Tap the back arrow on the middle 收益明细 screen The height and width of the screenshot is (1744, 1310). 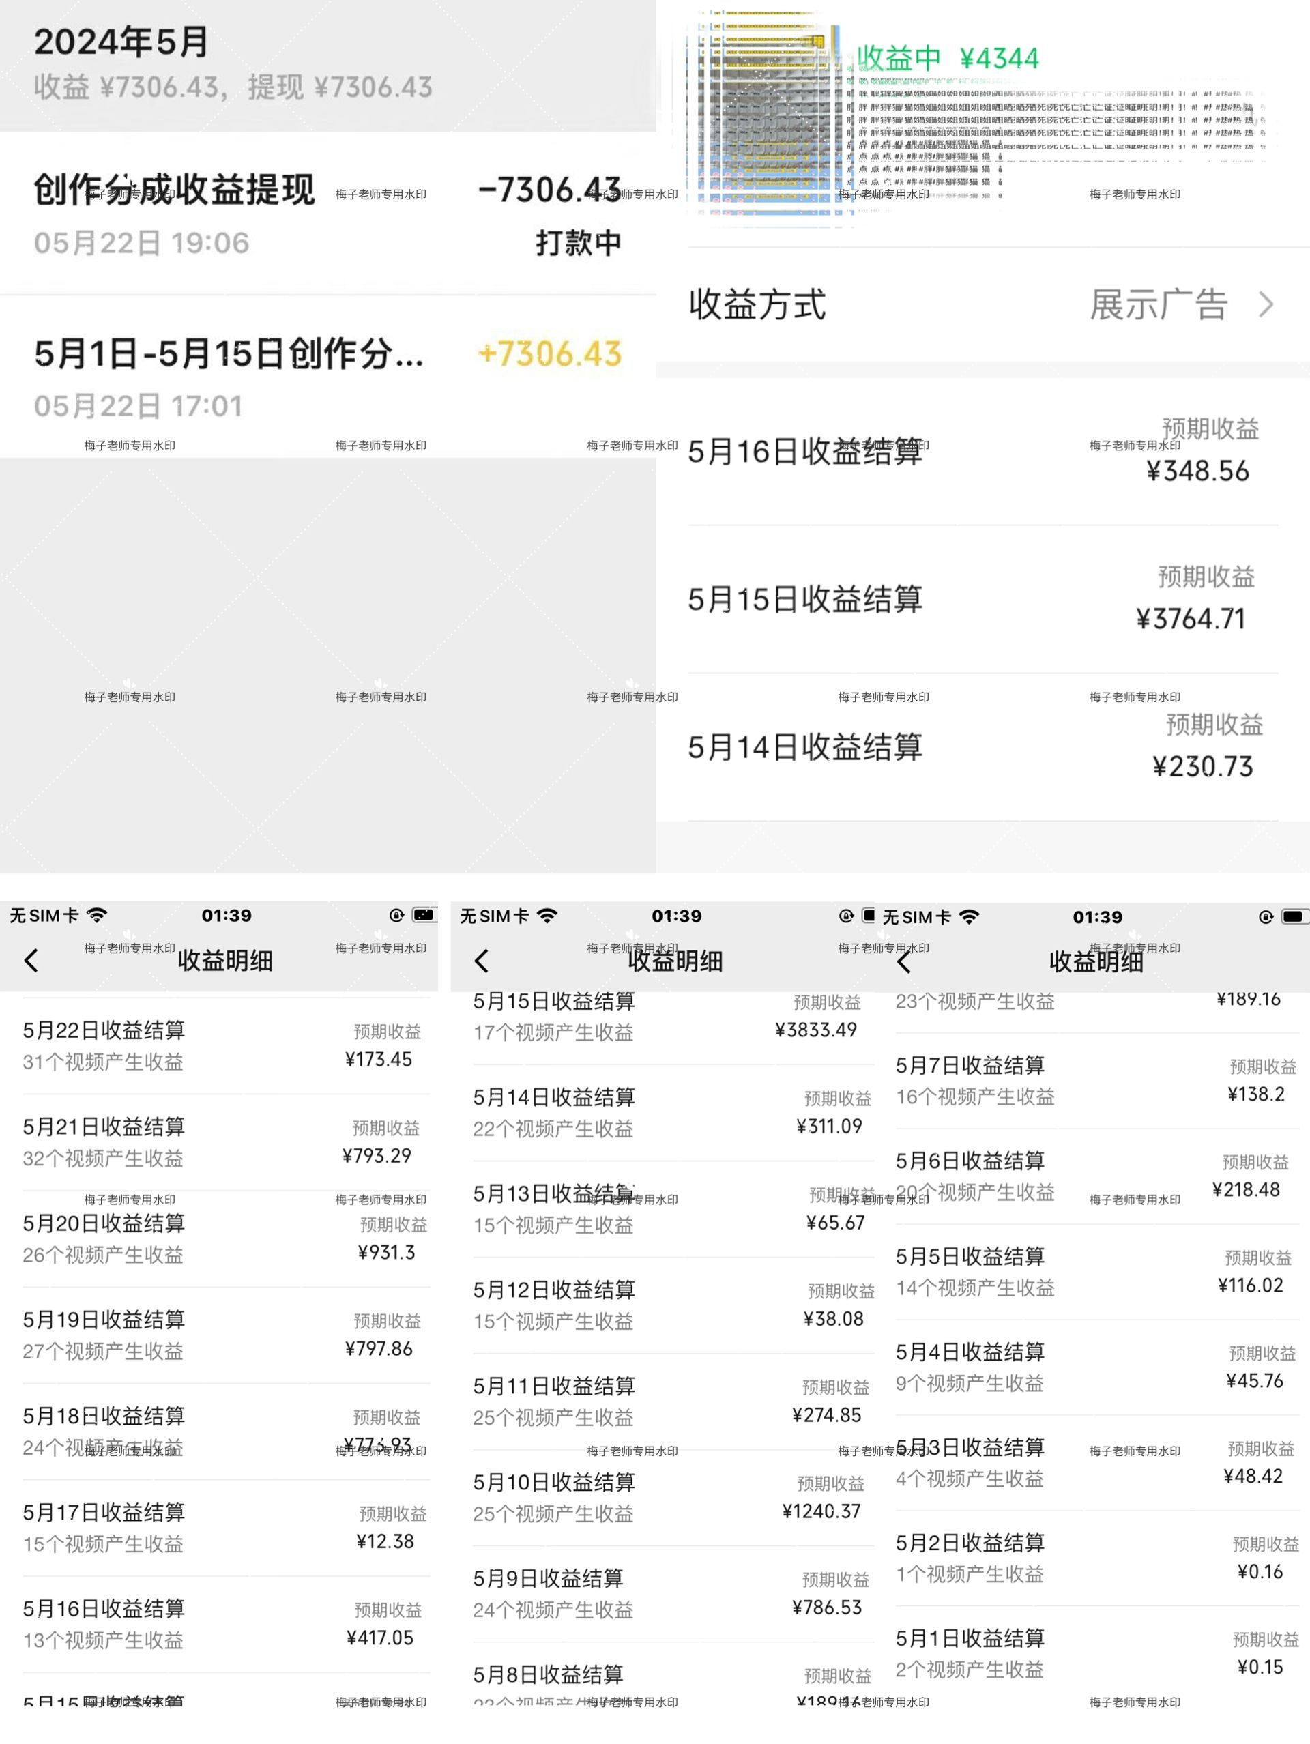(x=482, y=962)
